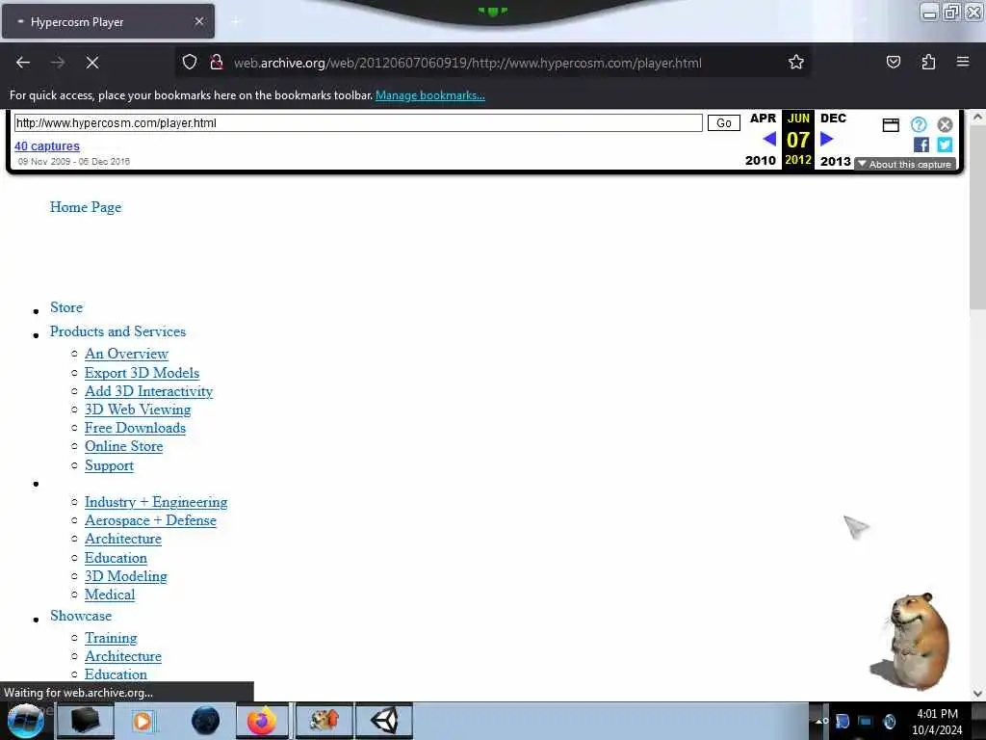The height and width of the screenshot is (740, 986).
Task: Go back using browser back arrow
Action: point(23,63)
